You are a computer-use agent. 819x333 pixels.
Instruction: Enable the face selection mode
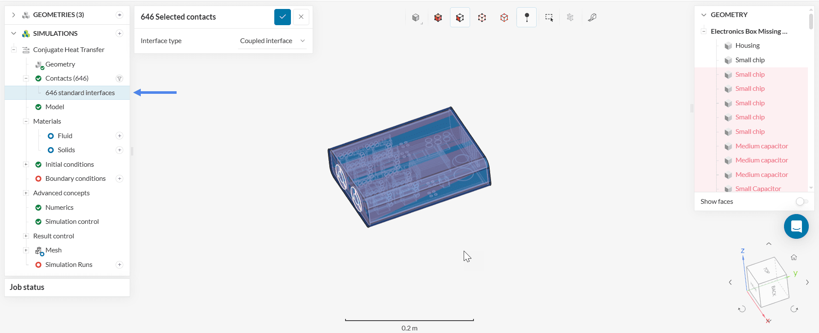tap(460, 17)
